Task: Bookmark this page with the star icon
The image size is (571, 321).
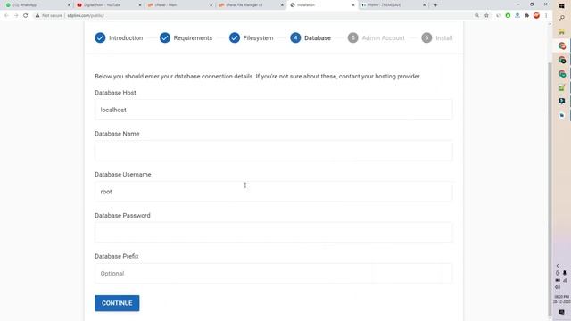Action: click(486, 16)
